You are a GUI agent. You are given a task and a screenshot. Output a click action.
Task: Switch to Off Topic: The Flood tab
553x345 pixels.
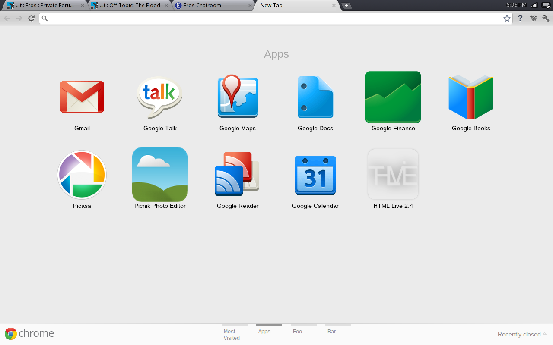(129, 6)
